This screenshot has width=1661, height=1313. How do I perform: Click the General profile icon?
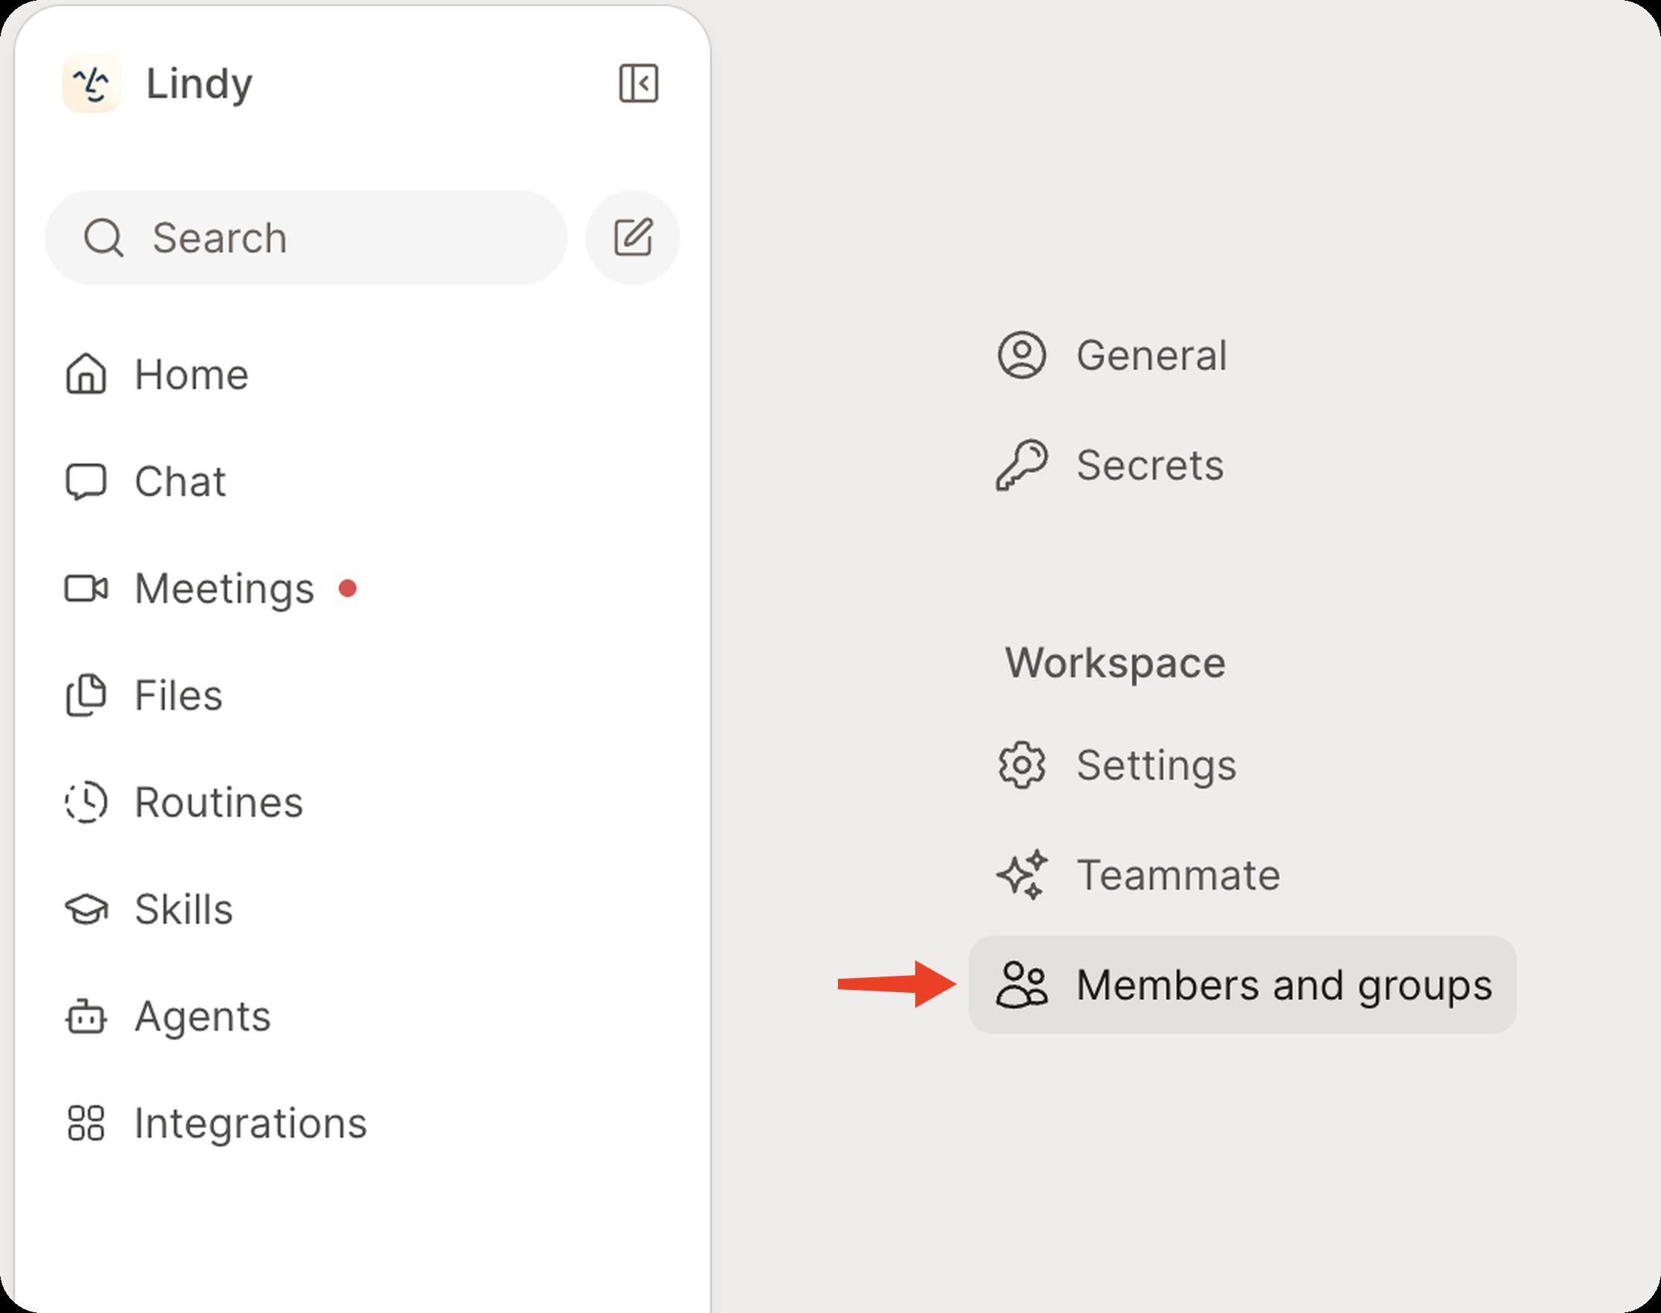pos(1021,355)
